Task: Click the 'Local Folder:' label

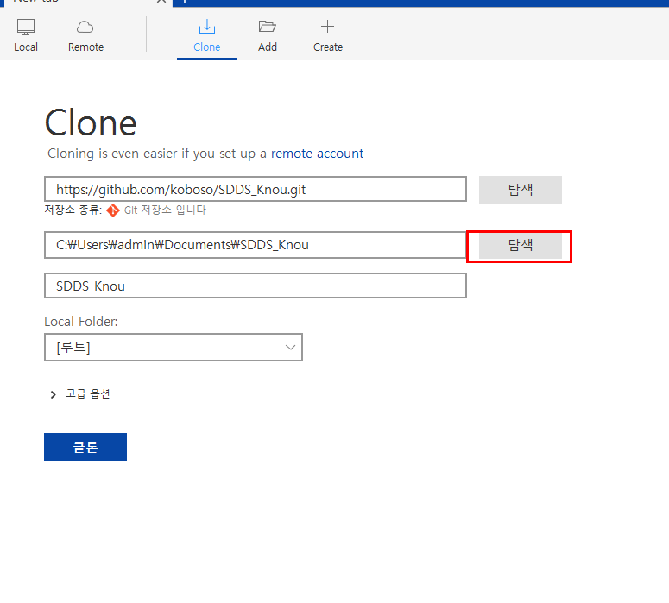Action: click(x=81, y=322)
